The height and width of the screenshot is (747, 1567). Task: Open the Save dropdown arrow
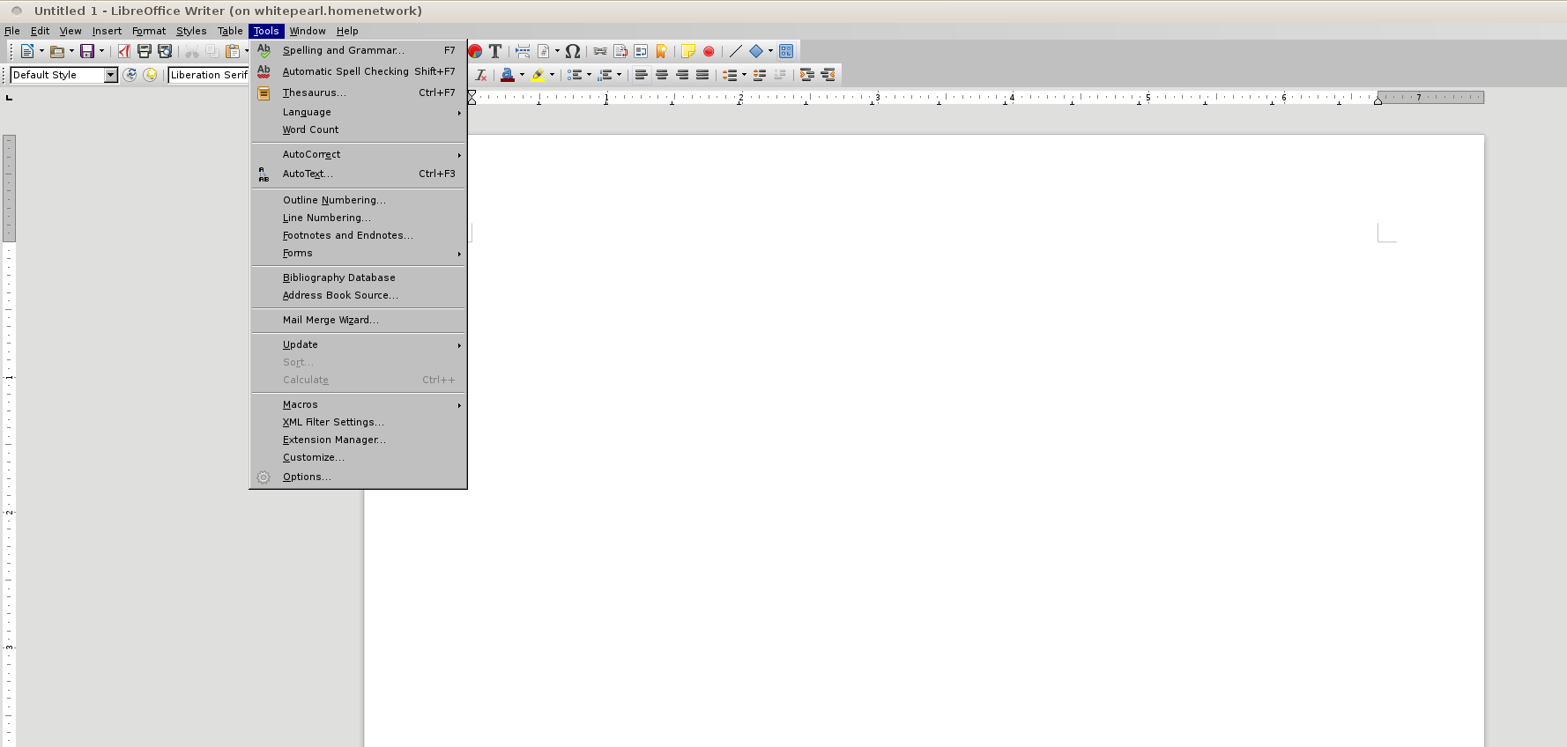point(101,51)
